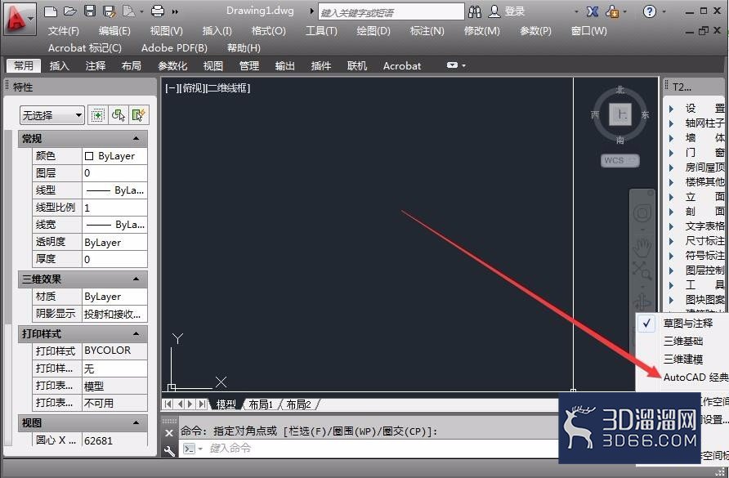729x478 pixels.
Task: Click the ViewCube top face
Action: point(620,114)
